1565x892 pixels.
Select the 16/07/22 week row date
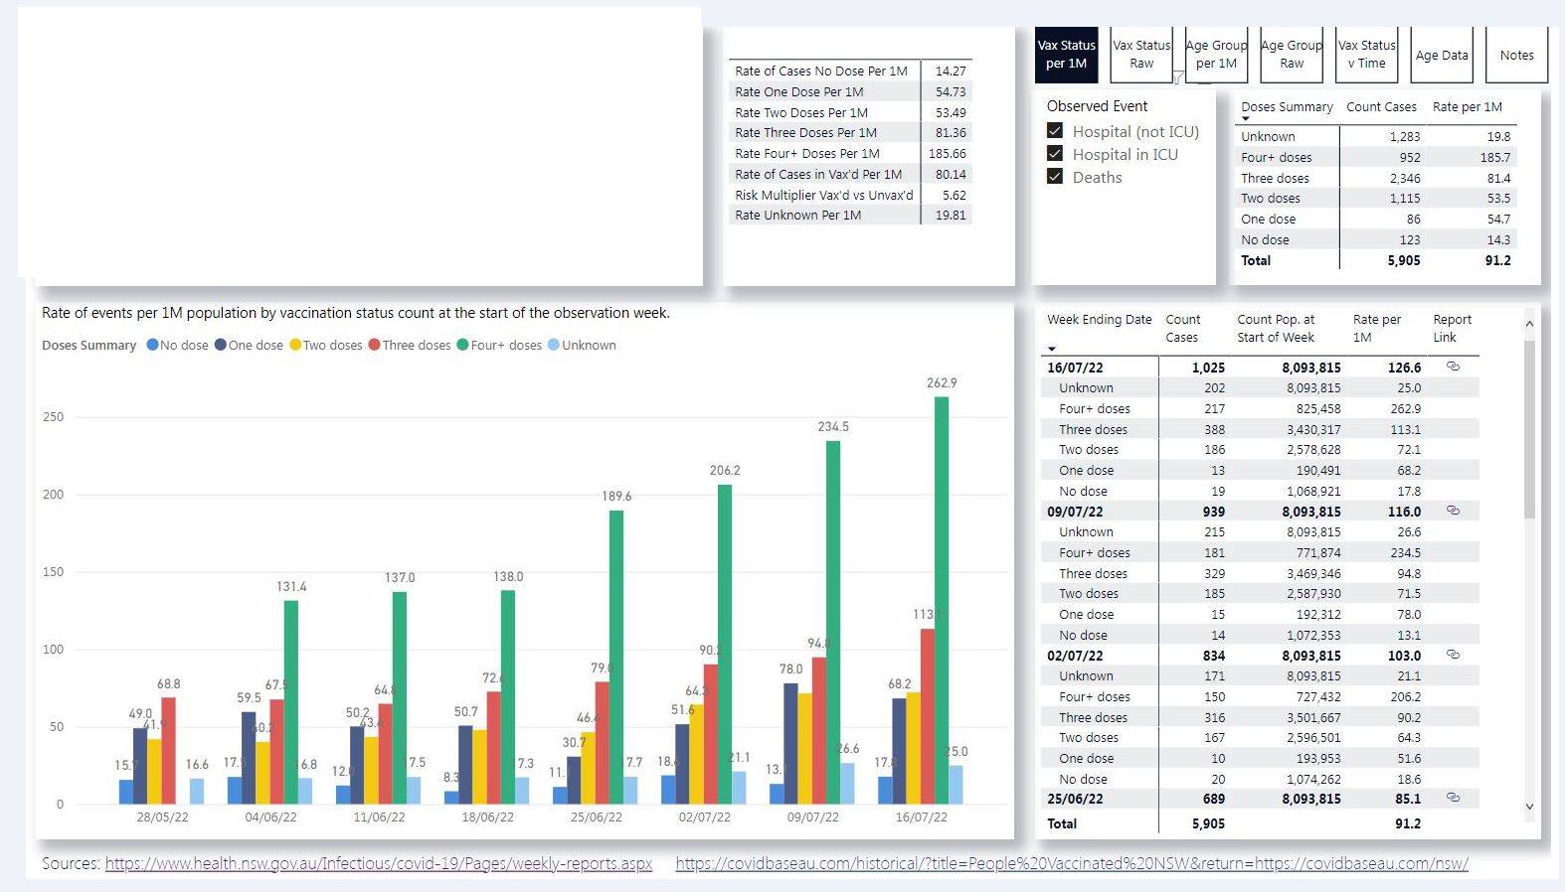(1075, 368)
